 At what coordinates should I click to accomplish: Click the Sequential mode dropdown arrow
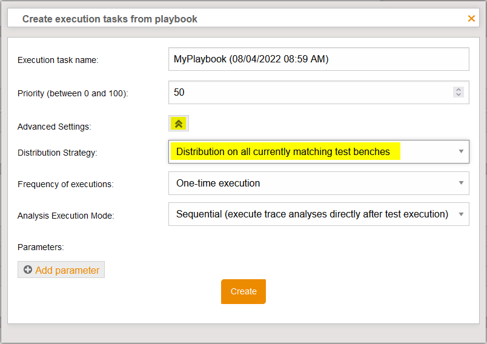(x=461, y=214)
